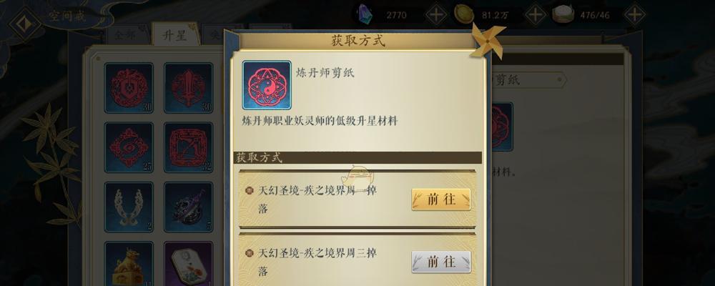Click the purple crystal currency icon
715x286 pixels.
point(365,14)
